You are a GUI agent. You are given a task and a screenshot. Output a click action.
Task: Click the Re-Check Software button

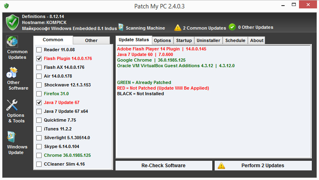(163, 166)
